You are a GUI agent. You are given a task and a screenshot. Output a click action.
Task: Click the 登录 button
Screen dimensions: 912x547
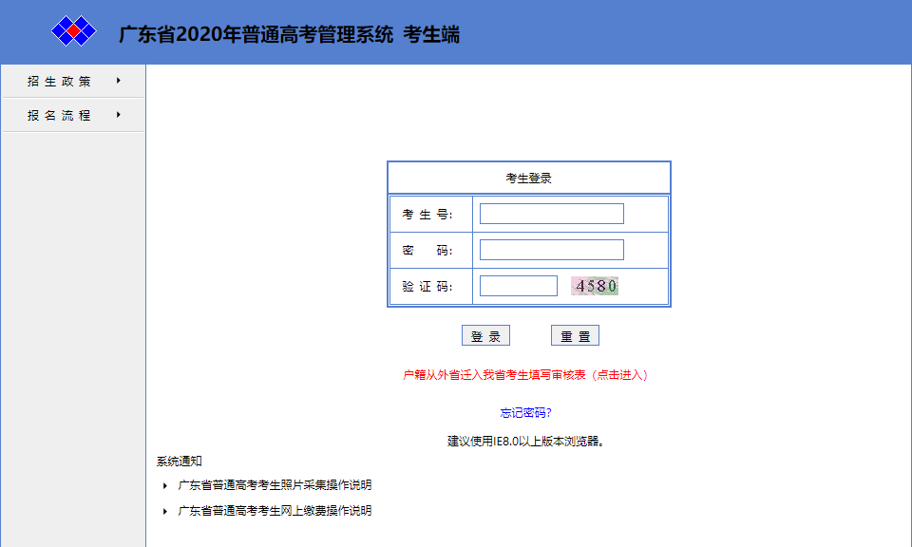[x=485, y=335]
